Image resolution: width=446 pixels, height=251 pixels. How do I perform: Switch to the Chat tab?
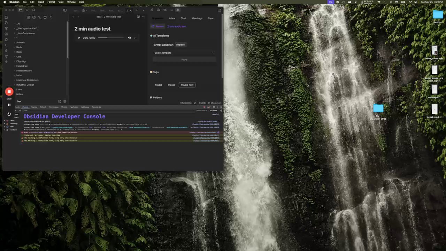(183, 18)
